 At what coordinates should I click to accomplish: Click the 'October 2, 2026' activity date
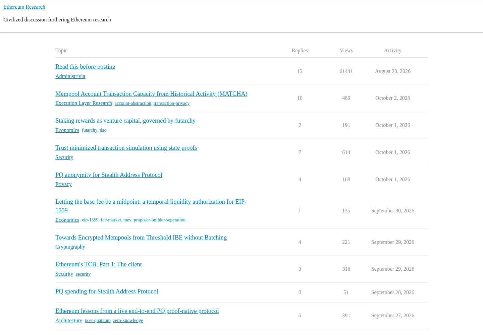[392, 98]
